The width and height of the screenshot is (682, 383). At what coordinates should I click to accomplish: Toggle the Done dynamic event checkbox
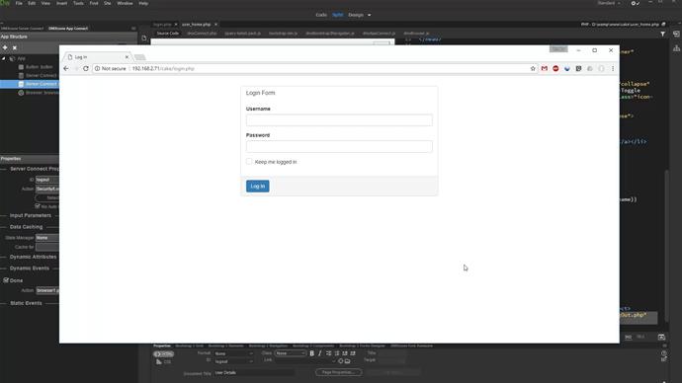coord(6,280)
